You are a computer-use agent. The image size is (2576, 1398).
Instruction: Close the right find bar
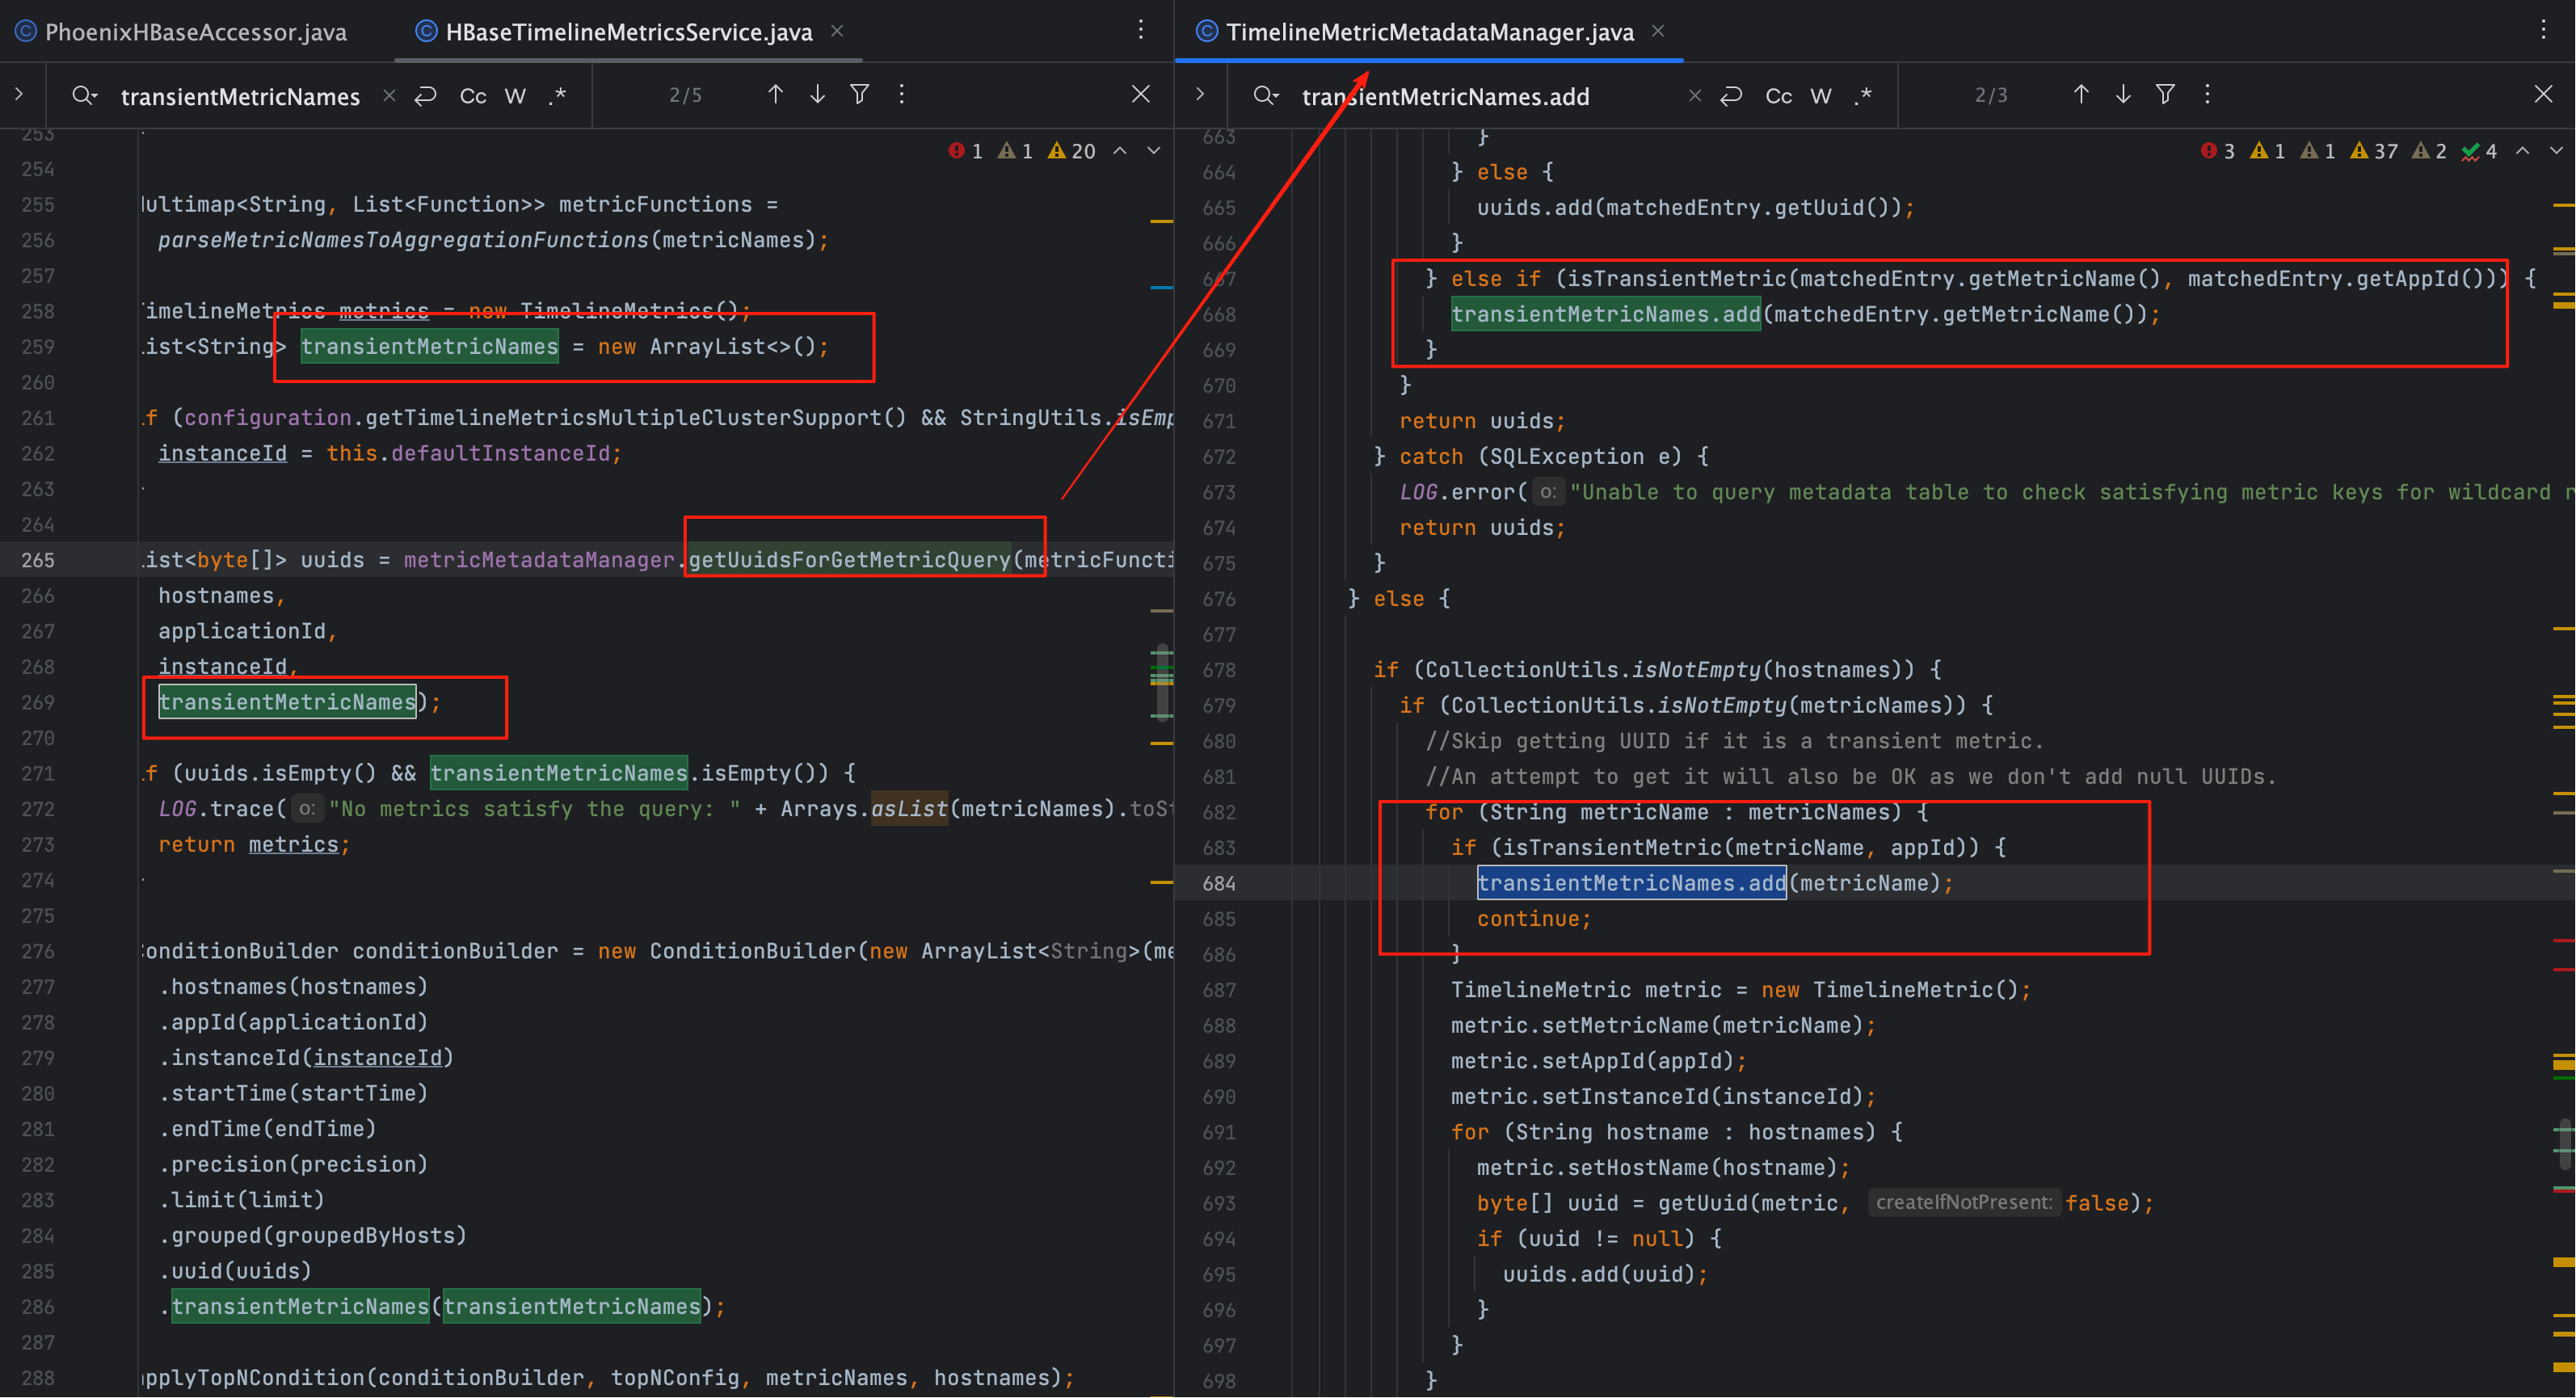(2543, 94)
